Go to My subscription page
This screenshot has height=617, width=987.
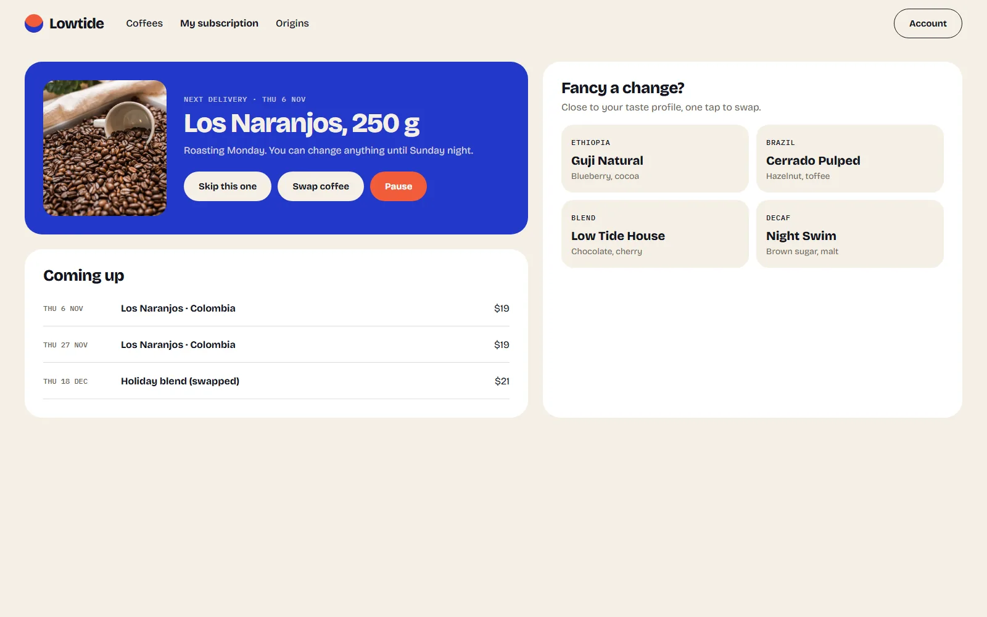click(x=219, y=23)
